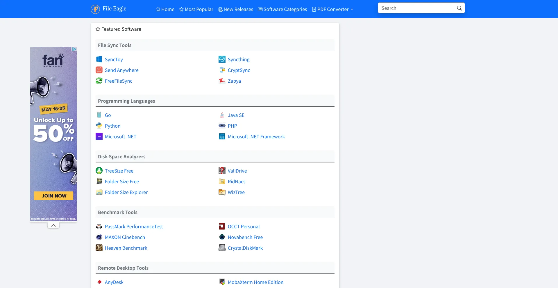Click the MAXON Cinebench icon
The height and width of the screenshot is (288, 558).
click(x=99, y=237)
